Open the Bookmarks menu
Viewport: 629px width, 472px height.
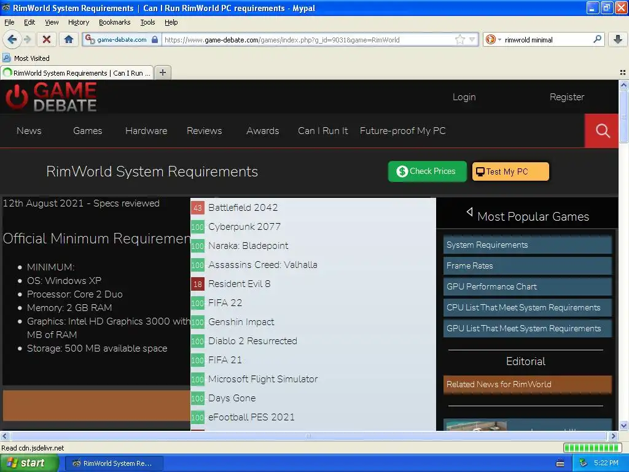[x=114, y=22]
